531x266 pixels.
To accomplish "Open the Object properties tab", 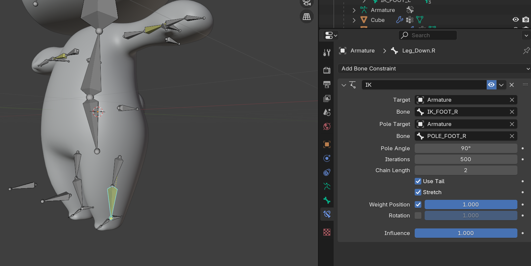I will 327,144.
